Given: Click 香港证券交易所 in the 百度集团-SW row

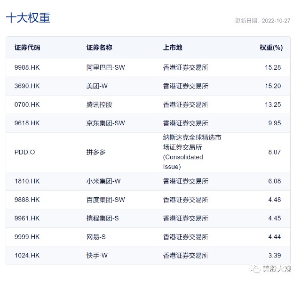Looking at the screenshot, I should (186, 200).
